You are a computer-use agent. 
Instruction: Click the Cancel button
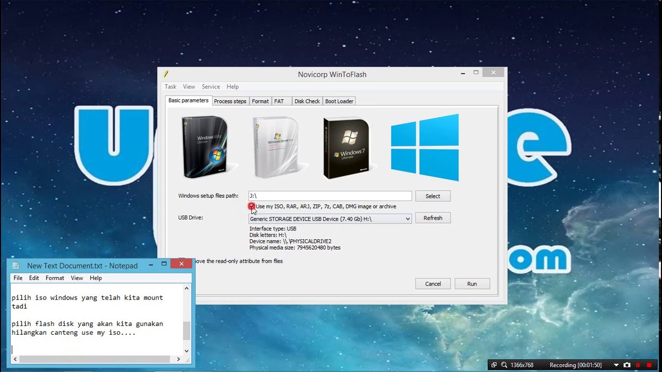[x=433, y=284]
